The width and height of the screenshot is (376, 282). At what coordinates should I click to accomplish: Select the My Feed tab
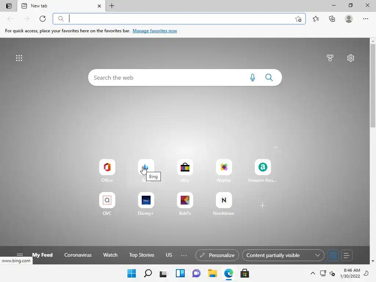coord(42,255)
